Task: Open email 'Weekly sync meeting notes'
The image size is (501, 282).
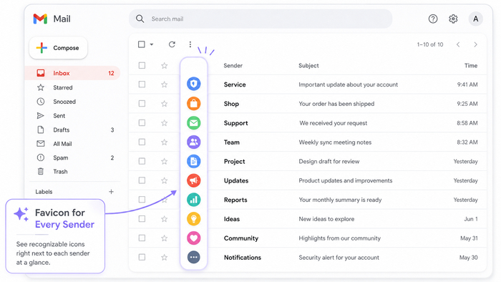Action: (x=335, y=142)
